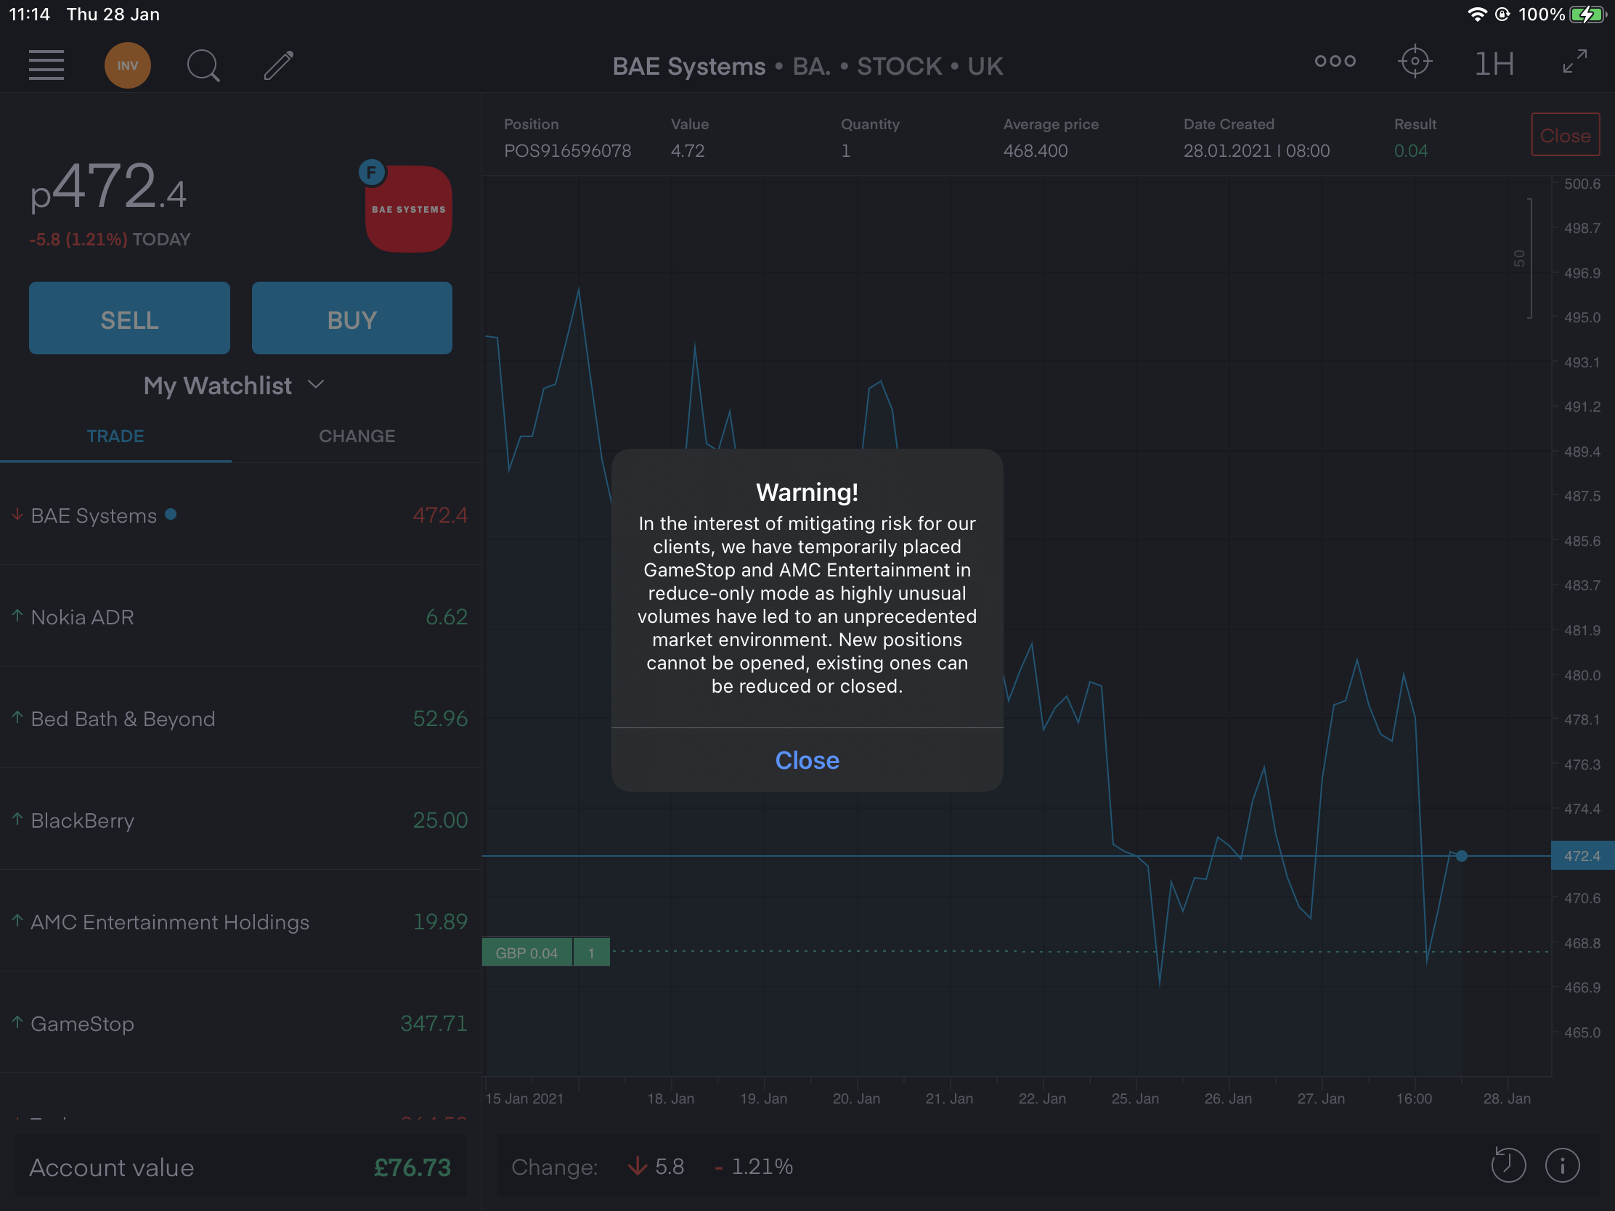Tap the blue F badge on logo
Image resolution: width=1615 pixels, height=1211 pixels.
coord(372,173)
